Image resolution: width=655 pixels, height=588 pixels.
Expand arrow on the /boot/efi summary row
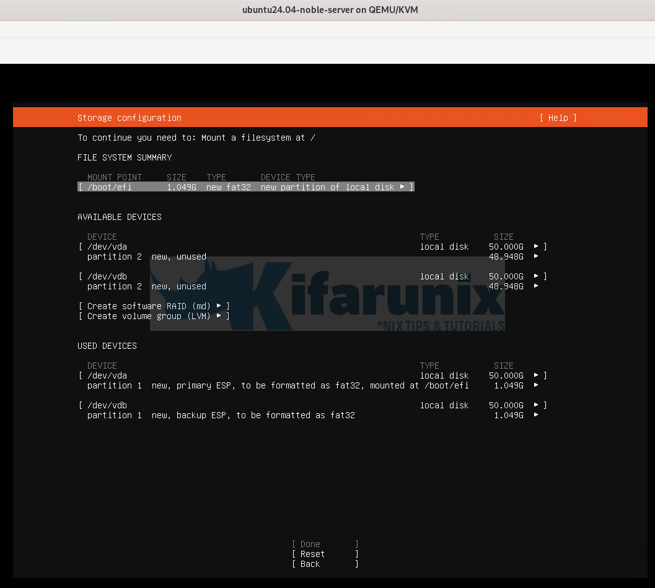click(x=402, y=186)
